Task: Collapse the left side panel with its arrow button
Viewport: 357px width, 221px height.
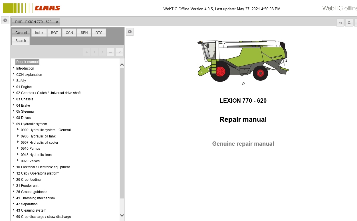Action: coord(5,20)
